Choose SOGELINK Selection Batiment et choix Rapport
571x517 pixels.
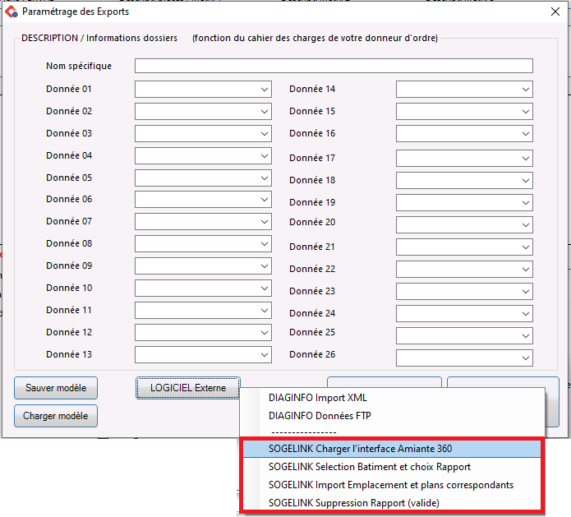[x=392, y=467]
